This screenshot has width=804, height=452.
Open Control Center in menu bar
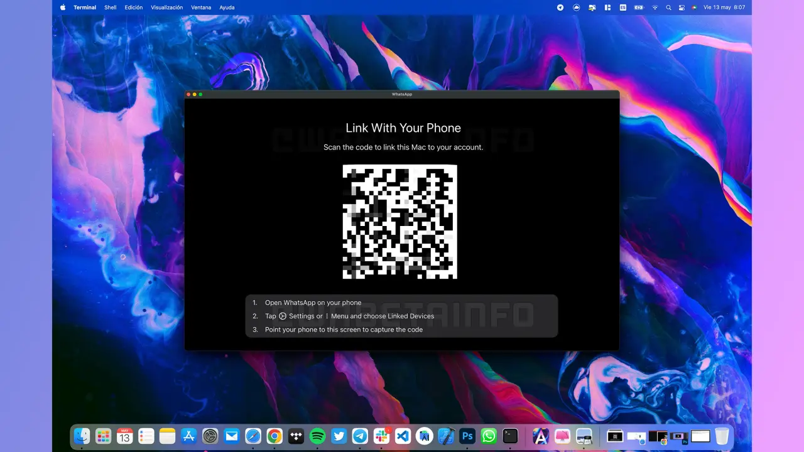pos(682,8)
